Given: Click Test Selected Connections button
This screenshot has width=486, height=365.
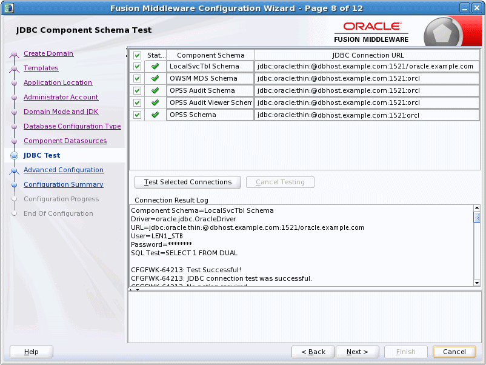Looking at the screenshot, I should [188, 182].
